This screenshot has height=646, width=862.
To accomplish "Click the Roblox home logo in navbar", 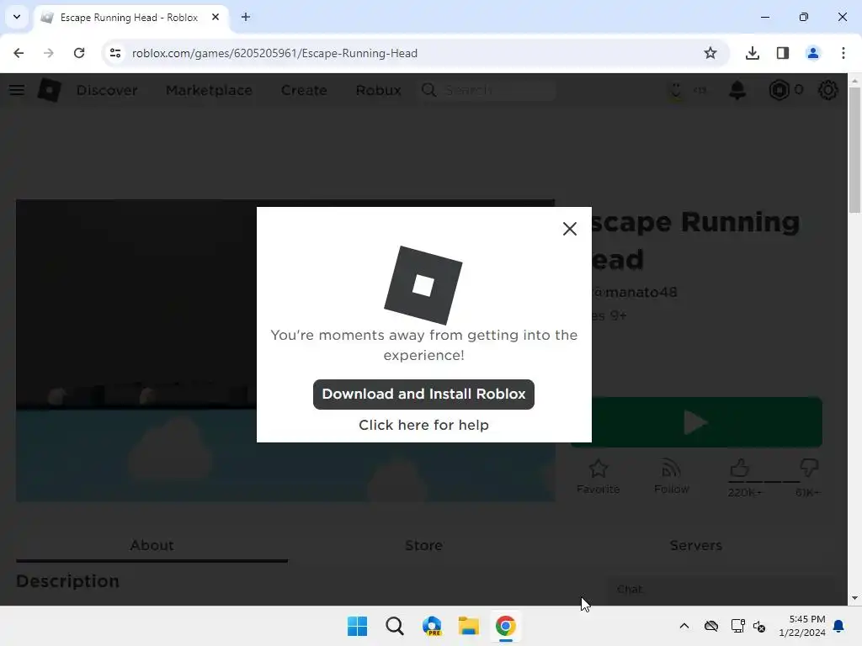I will [50, 90].
